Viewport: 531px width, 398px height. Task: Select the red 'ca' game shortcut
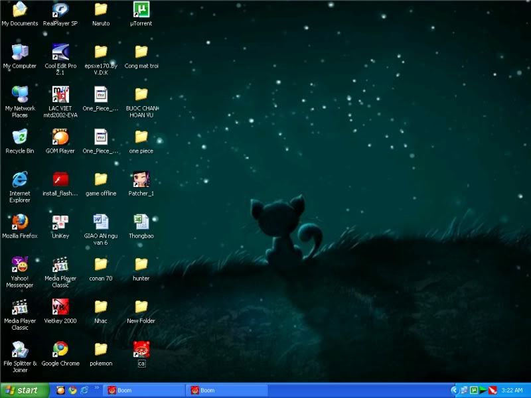(141, 354)
